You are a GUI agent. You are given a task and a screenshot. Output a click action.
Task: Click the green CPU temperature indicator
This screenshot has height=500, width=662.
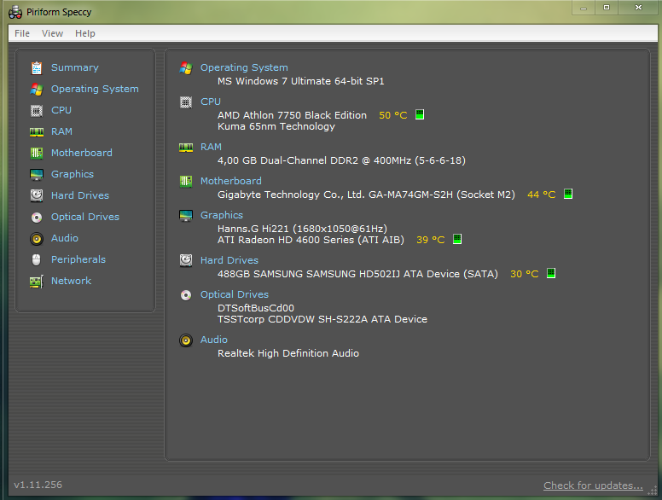(x=420, y=115)
